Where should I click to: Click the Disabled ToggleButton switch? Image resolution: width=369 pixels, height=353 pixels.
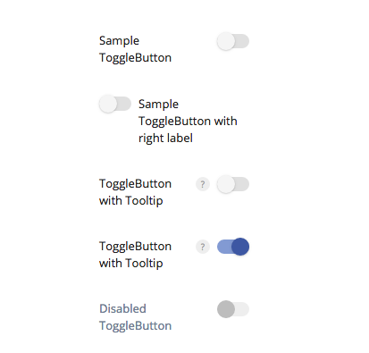(x=233, y=309)
